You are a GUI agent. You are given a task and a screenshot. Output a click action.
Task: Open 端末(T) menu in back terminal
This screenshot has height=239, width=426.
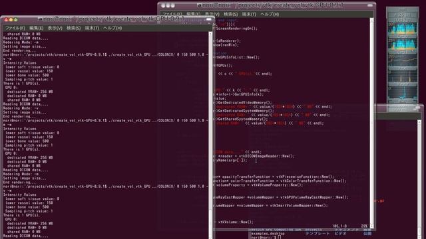tap(249, 14)
